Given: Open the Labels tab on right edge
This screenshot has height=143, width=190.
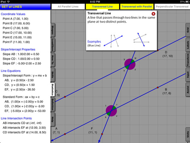Looking at the screenshot, I should 188,45.
